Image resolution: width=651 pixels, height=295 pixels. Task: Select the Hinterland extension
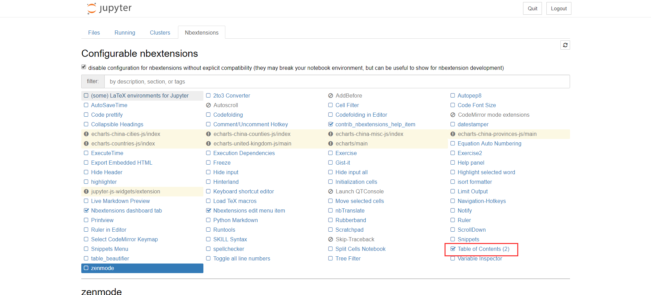point(226,182)
